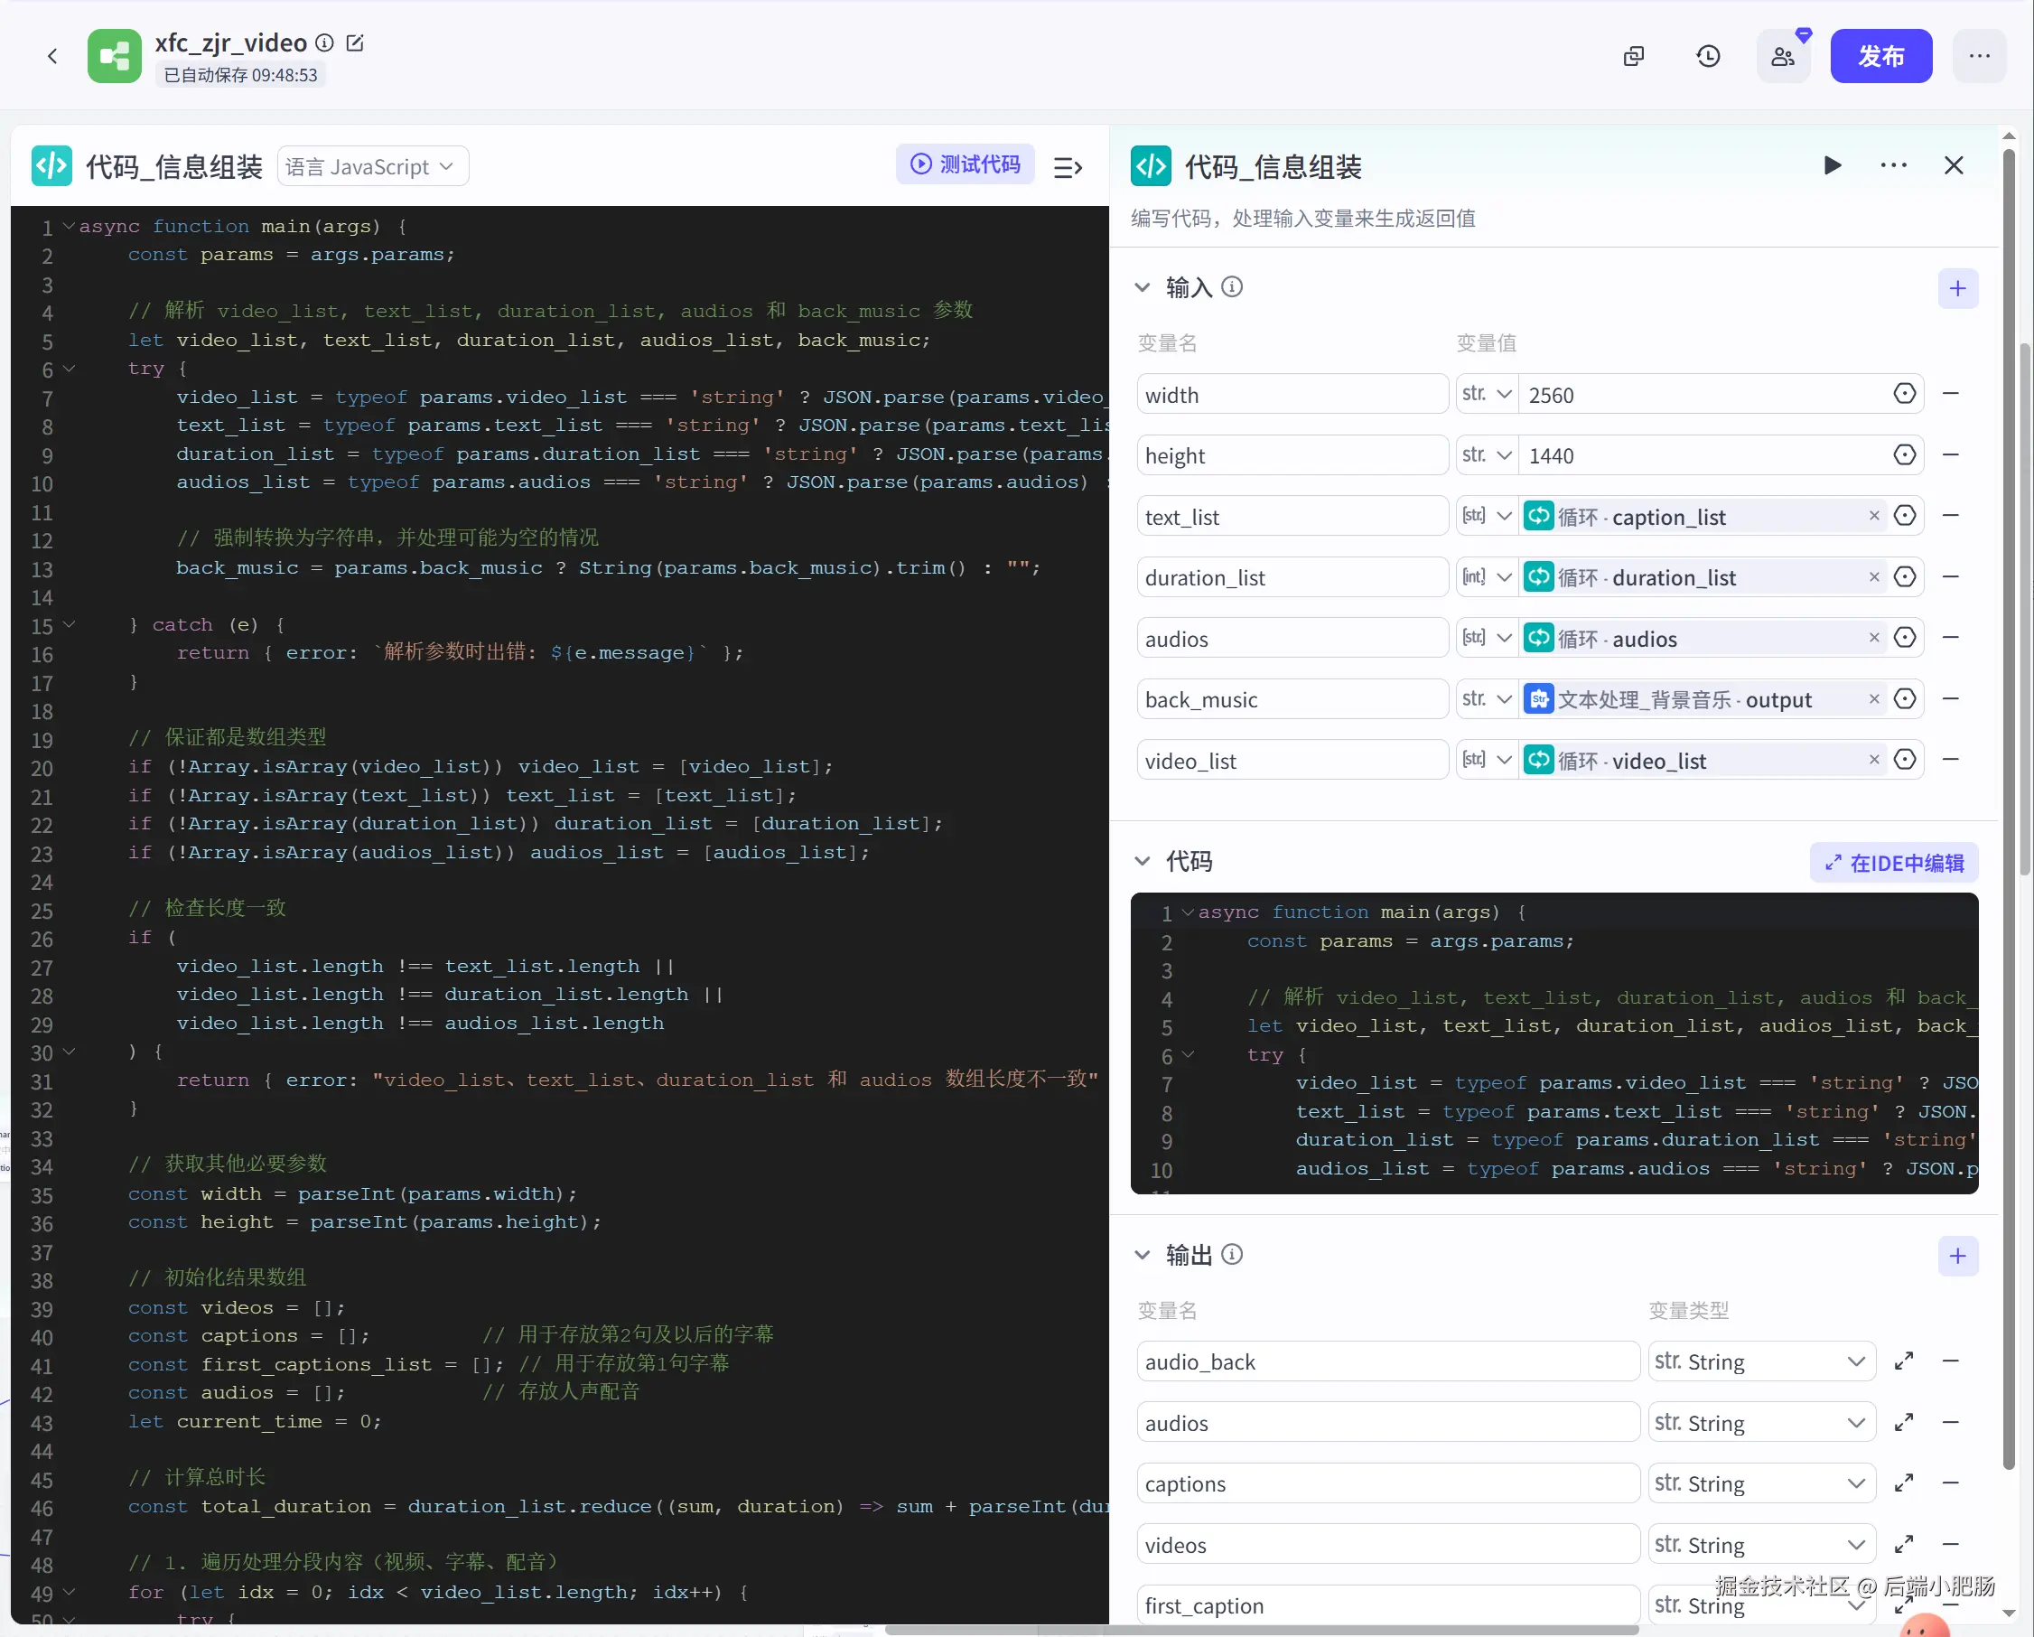
Task: Open the version history clock icon
Action: click(x=1708, y=57)
